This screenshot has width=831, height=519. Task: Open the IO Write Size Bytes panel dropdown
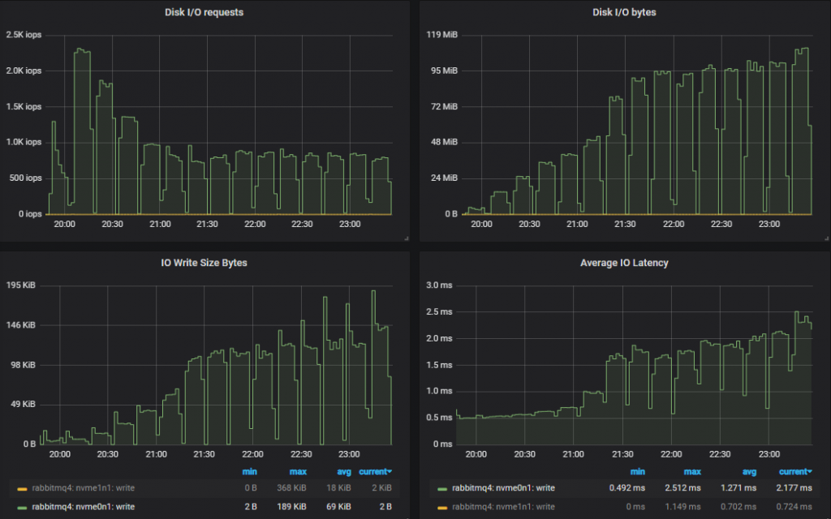tap(203, 263)
